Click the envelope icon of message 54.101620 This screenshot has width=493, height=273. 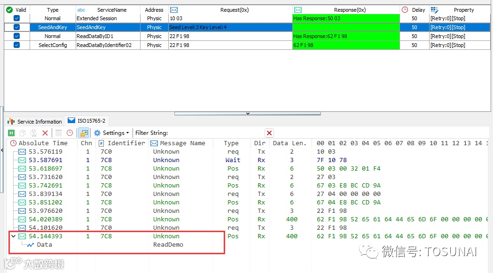pyautogui.click(x=22, y=228)
